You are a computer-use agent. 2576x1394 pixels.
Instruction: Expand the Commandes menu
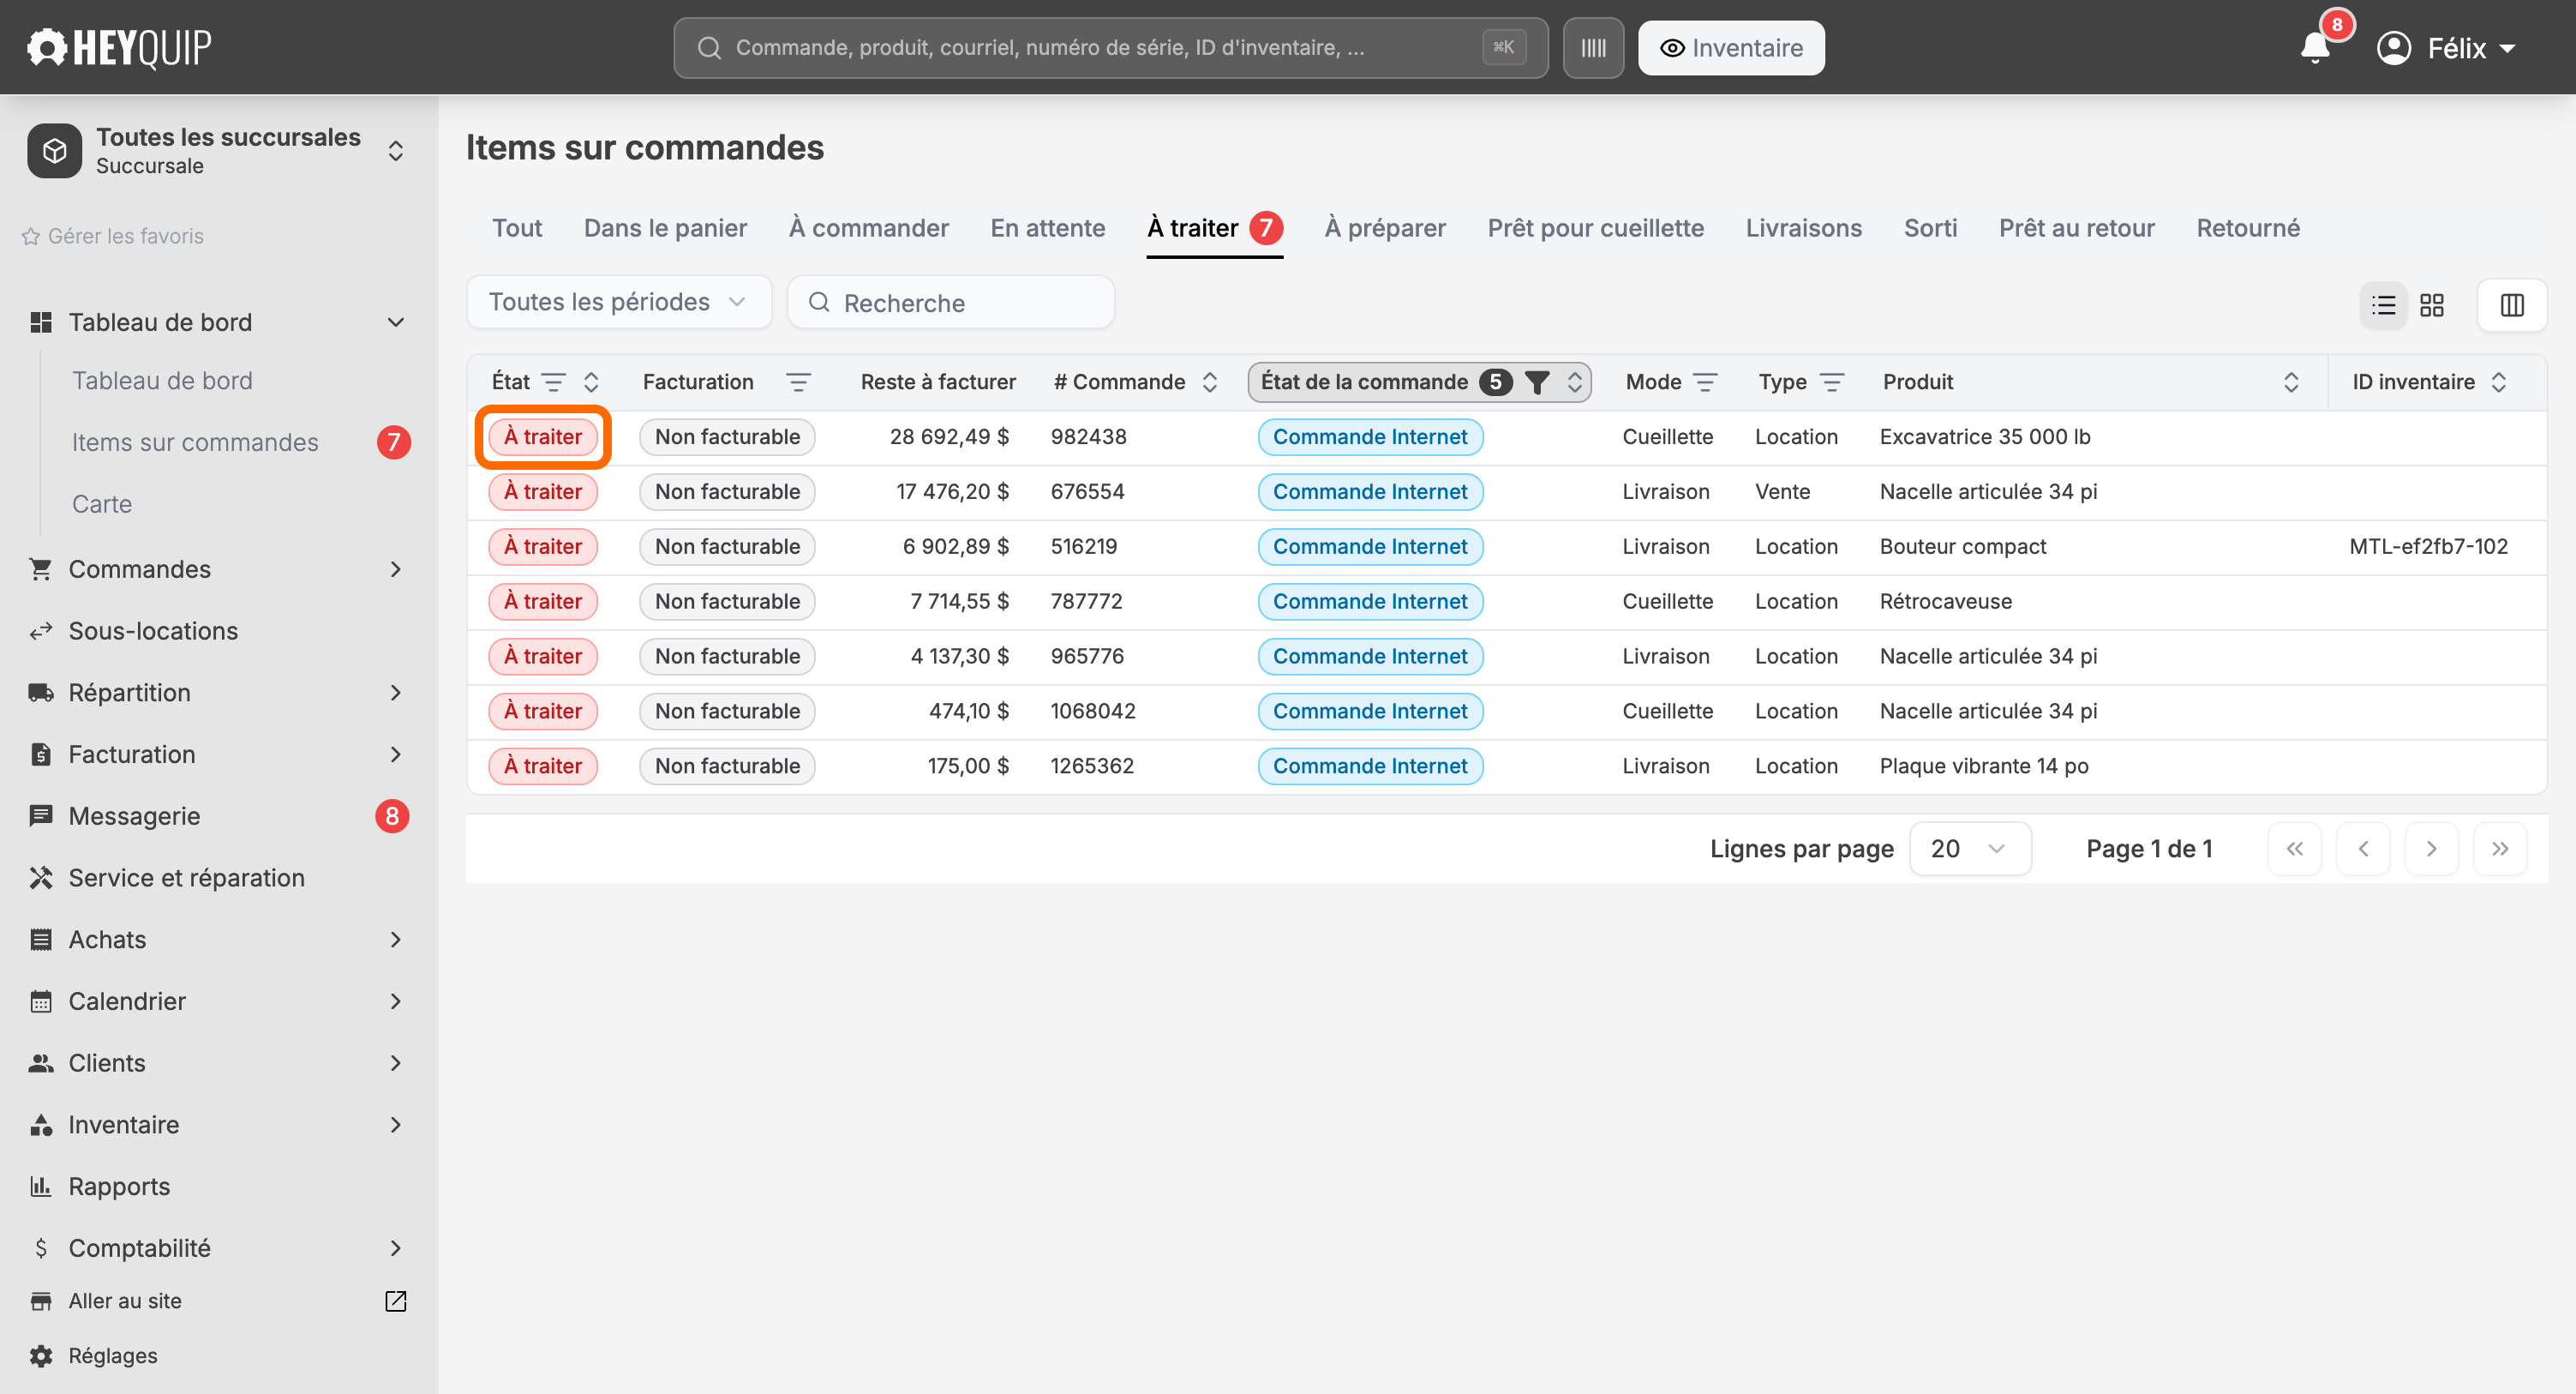point(395,569)
